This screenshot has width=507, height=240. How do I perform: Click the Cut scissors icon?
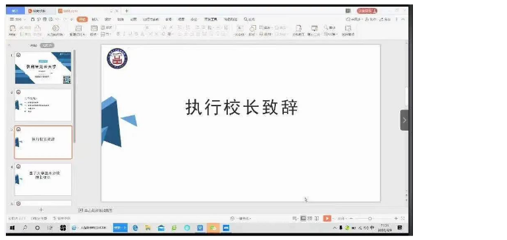click(x=22, y=28)
